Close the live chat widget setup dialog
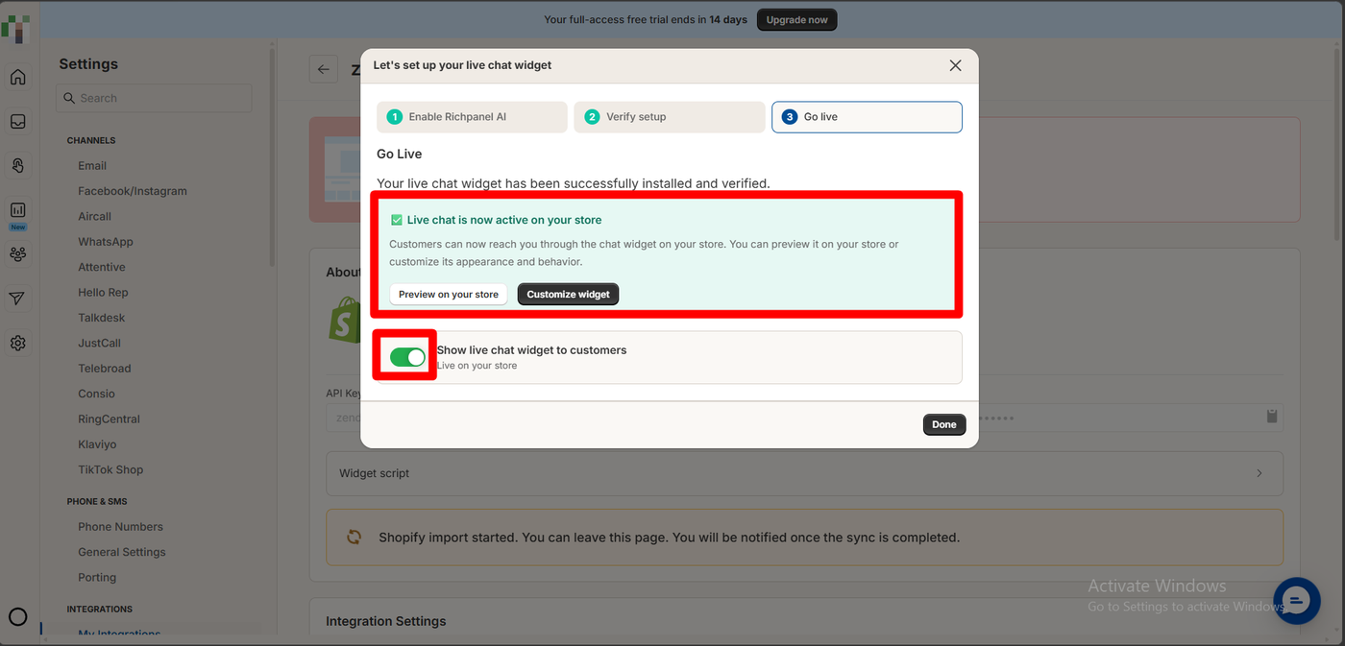Screen dimensions: 1345x646 point(955,65)
